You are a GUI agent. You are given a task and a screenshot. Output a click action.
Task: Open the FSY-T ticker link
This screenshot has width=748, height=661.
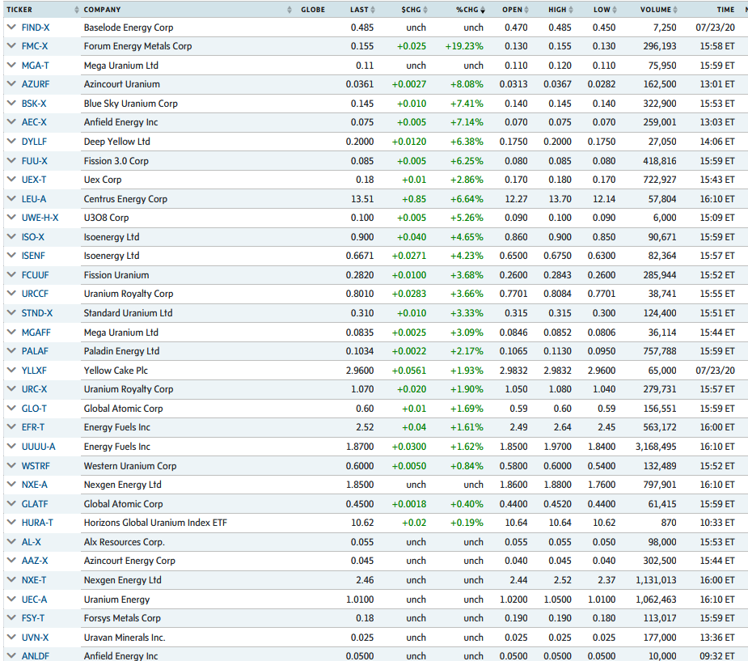[x=33, y=618]
